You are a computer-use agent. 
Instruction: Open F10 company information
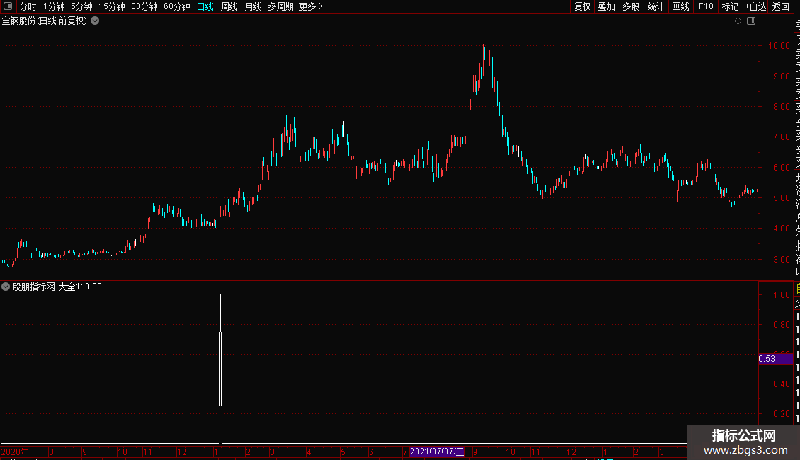(x=706, y=6)
